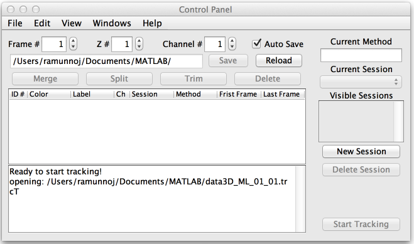Decrement the Frame # stepper down arrow
Image resolution: width=414 pixels, height=244 pixels.
[73, 47]
